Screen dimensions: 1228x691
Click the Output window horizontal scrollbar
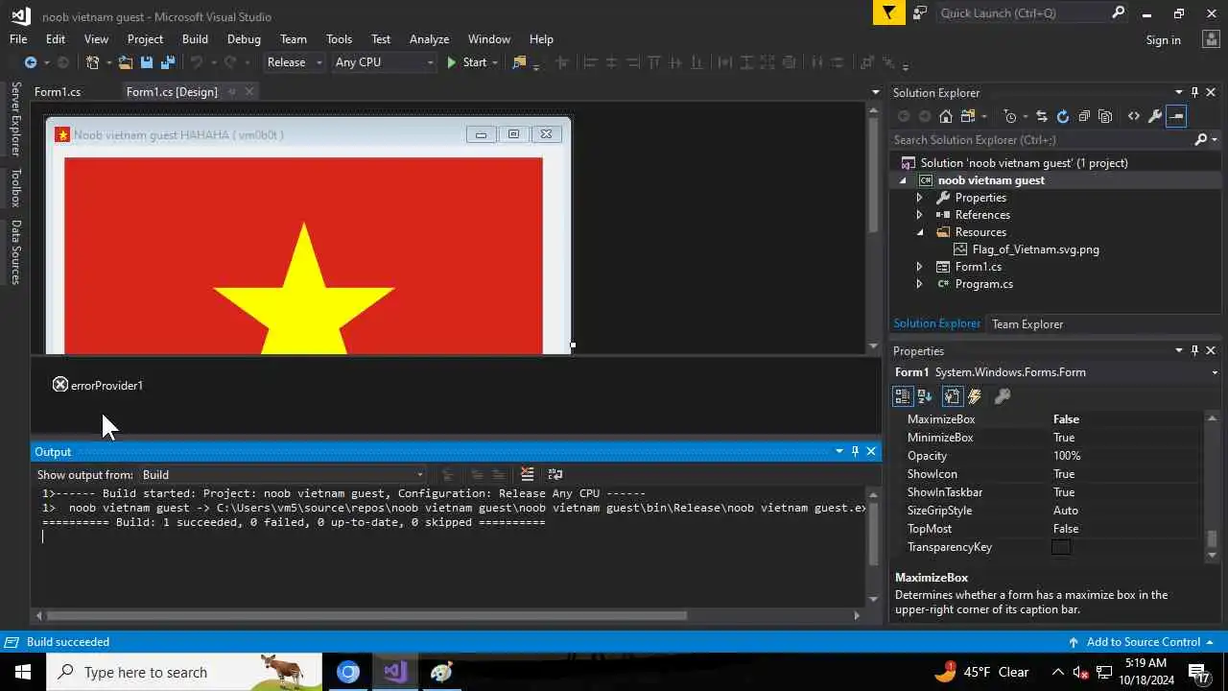tap(366, 615)
